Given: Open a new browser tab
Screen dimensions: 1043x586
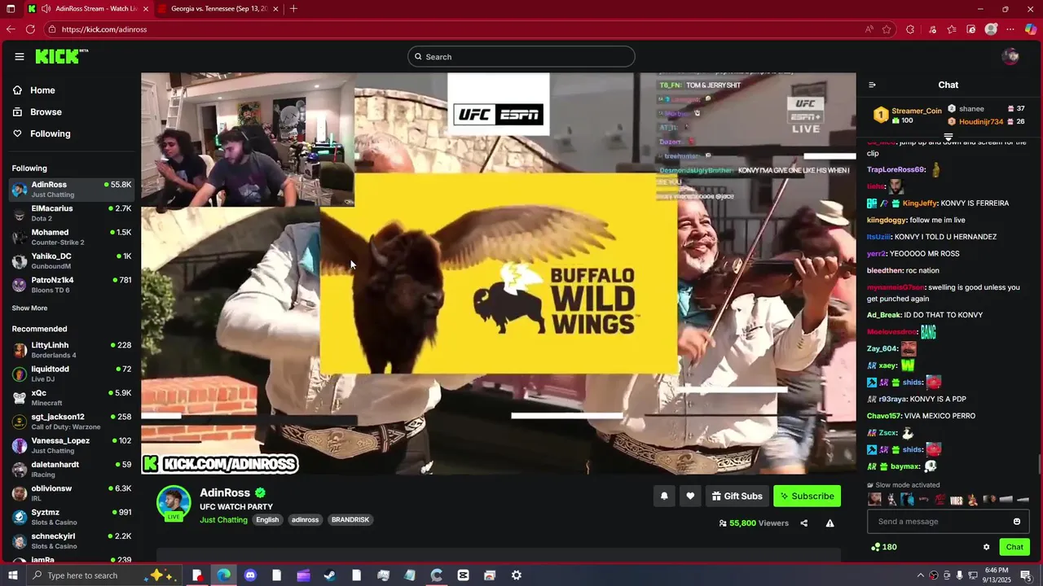Looking at the screenshot, I should coord(293,9).
